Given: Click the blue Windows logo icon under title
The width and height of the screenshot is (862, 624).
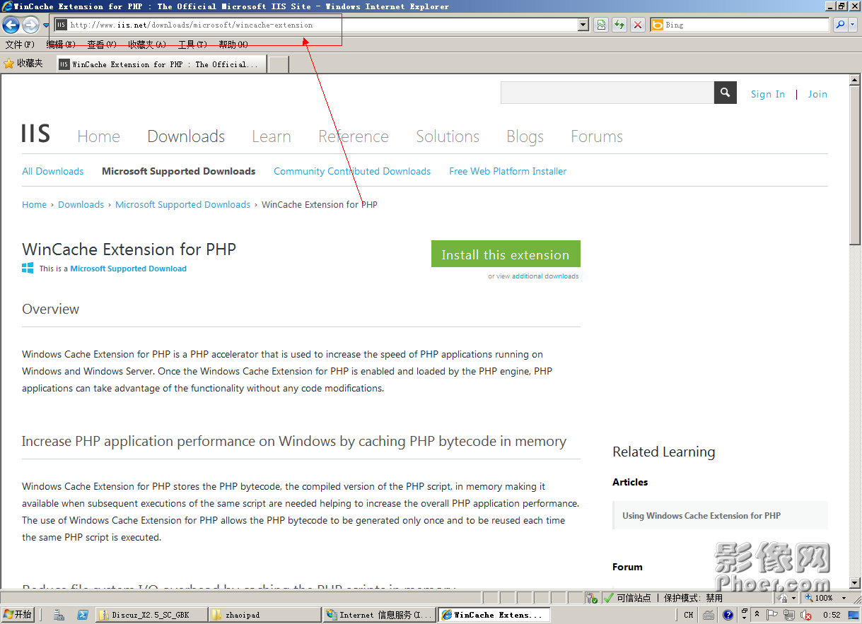Looking at the screenshot, I should [28, 268].
